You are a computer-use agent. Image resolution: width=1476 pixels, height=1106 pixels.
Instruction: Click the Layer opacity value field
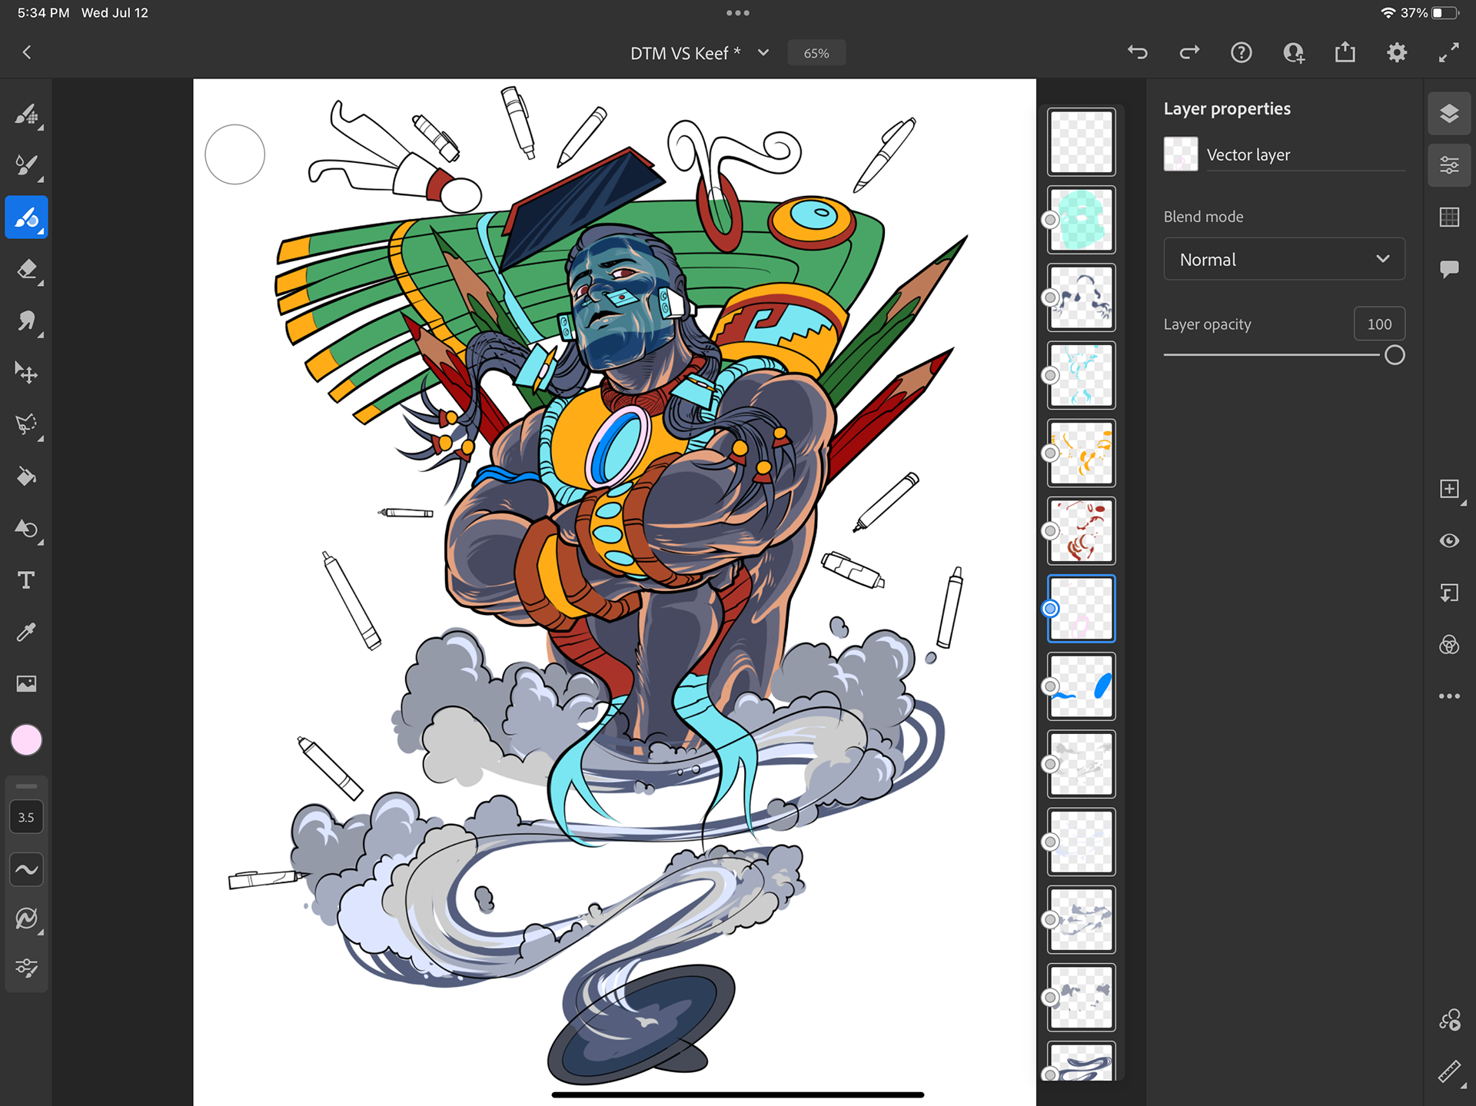point(1379,324)
